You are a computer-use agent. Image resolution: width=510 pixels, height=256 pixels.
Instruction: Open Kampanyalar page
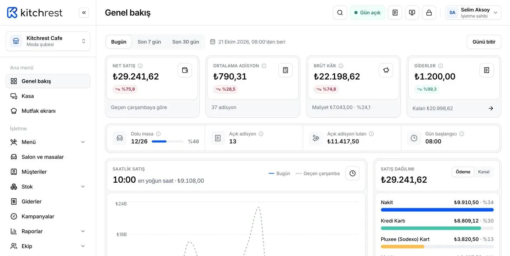[48, 216]
